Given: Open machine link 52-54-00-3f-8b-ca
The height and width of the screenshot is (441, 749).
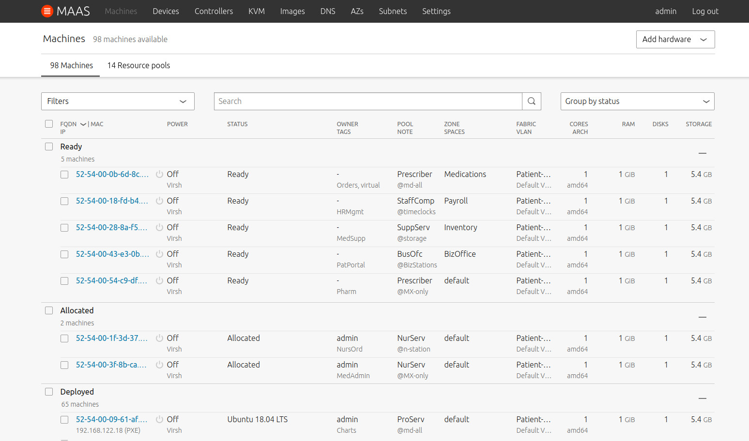Looking at the screenshot, I should pyautogui.click(x=111, y=365).
